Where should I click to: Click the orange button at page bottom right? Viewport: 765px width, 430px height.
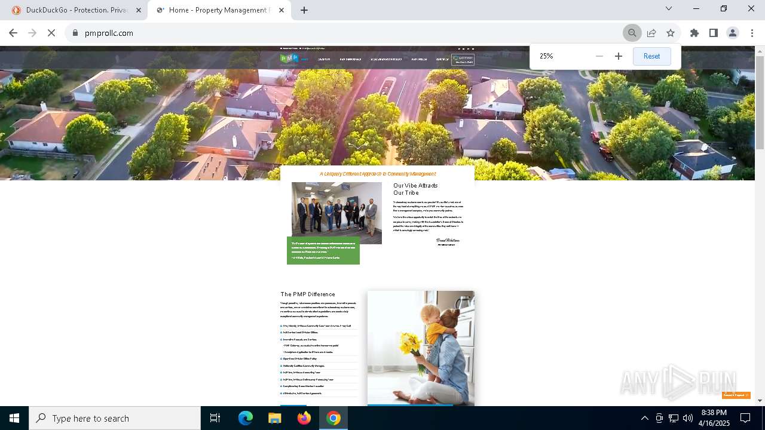736,395
